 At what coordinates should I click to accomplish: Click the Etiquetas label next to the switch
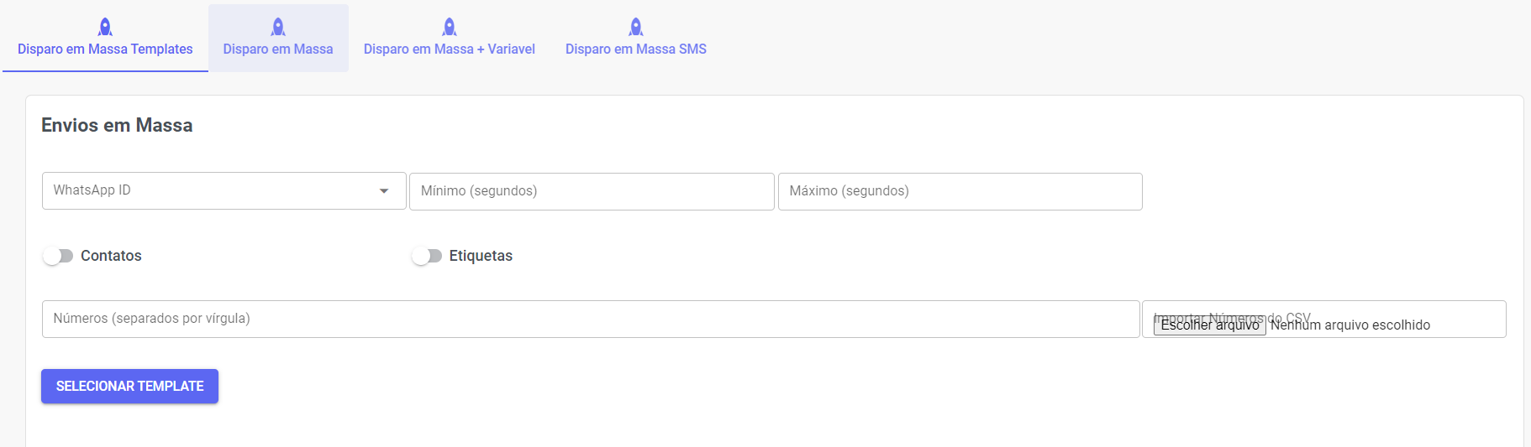click(481, 256)
